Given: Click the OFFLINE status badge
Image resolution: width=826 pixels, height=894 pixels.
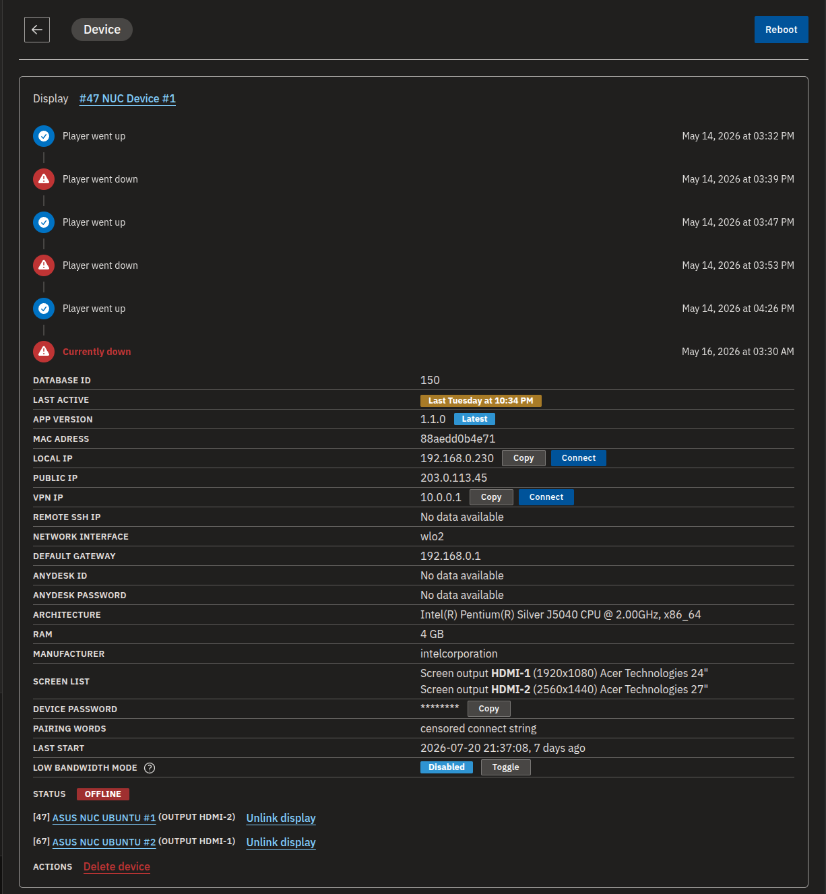Looking at the screenshot, I should (x=103, y=794).
